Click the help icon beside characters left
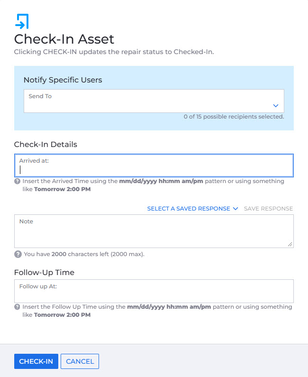 tap(18, 254)
